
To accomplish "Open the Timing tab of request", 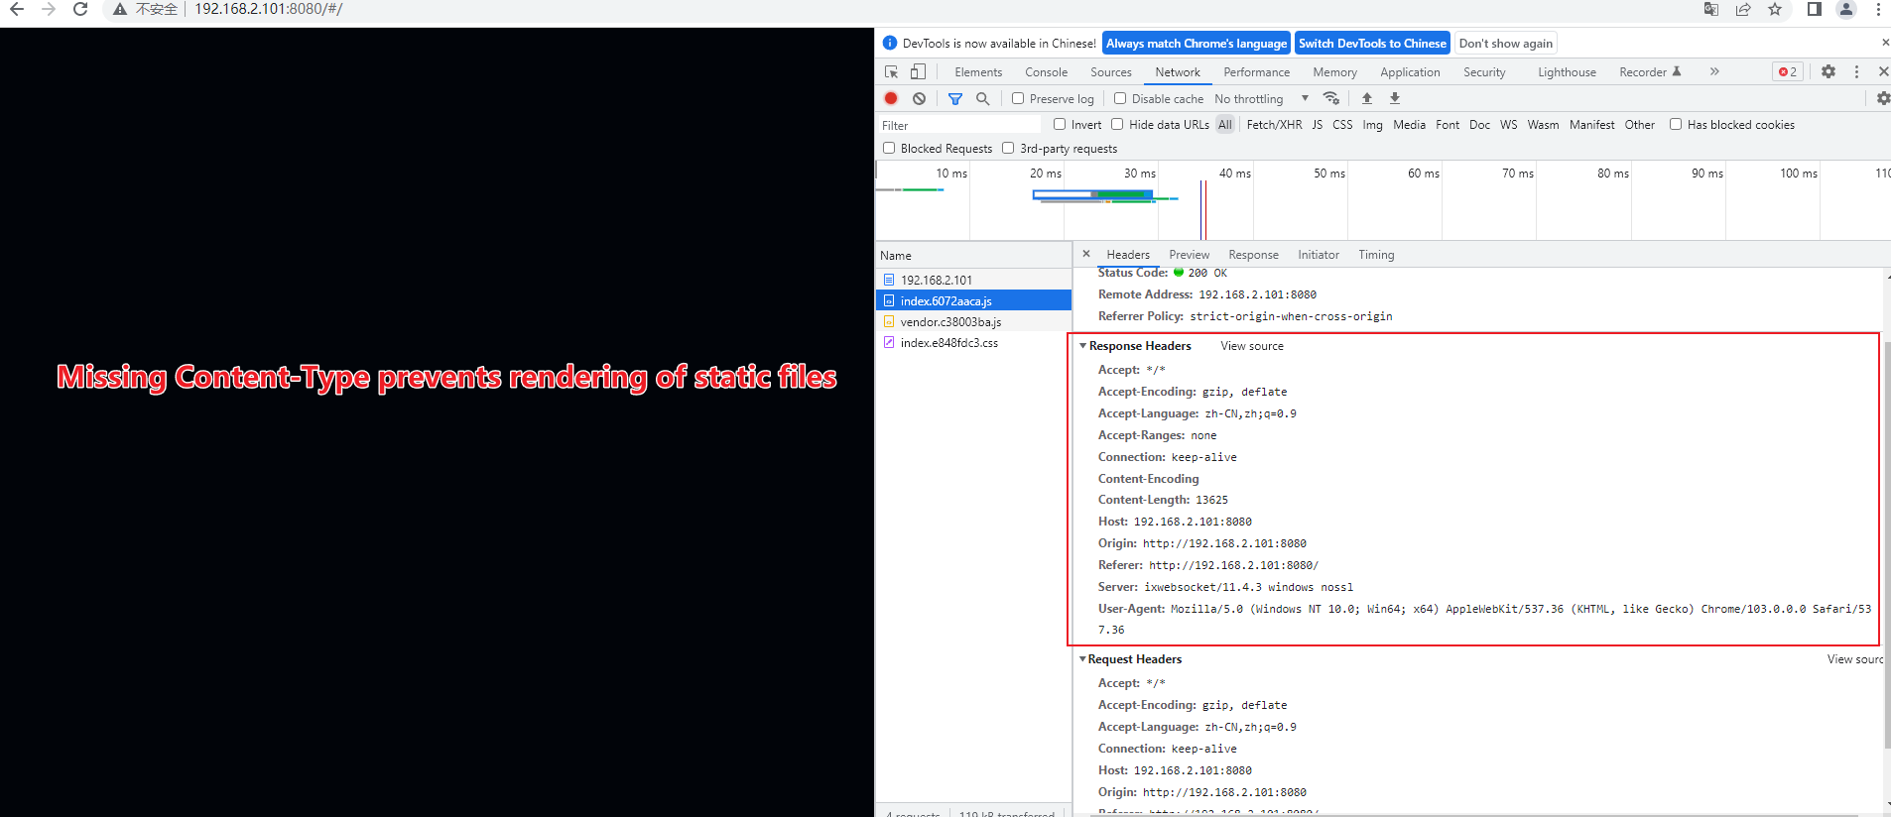I will click(1376, 255).
